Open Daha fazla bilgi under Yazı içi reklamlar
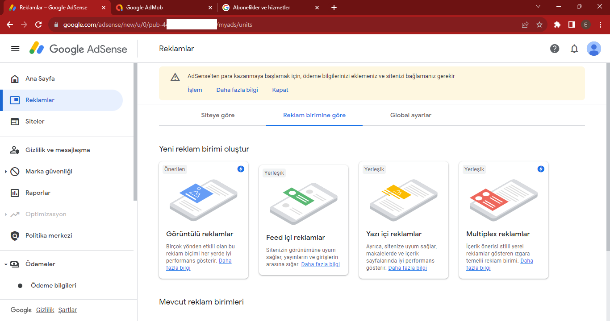 (408, 268)
